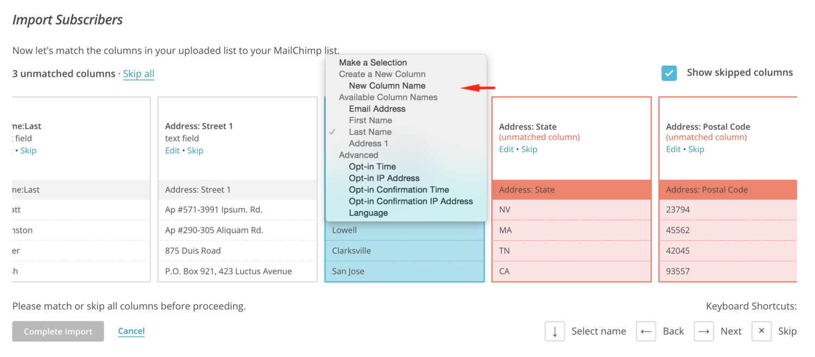Click the Skip all link
815x357 pixels.
pos(139,74)
